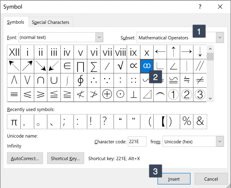Screen dimensions: 231x188
Task: Choose the circled number 3 symbol
Action: pyautogui.click(x=200, y=94)
